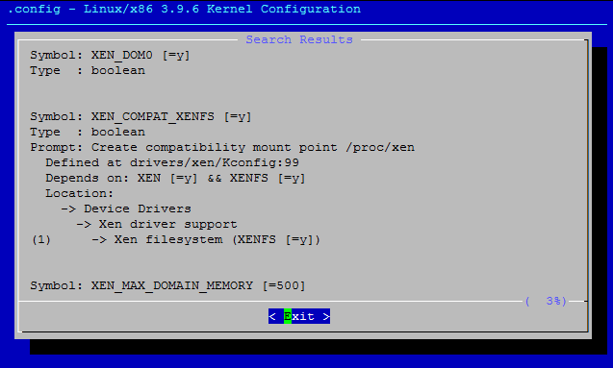This screenshot has width=613, height=368.
Task: Click 'Symbol: XEN_COMPAT_XENFS [=y]' line
Action: pyautogui.click(x=140, y=116)
